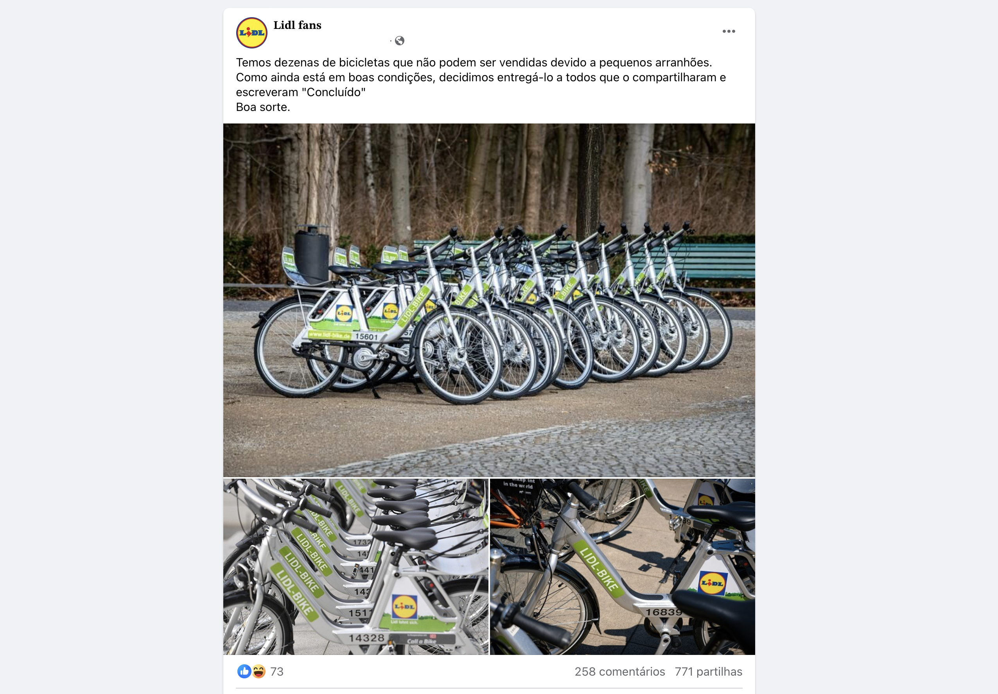Open the bottom-left photo of bike saddles

[355, 567]
